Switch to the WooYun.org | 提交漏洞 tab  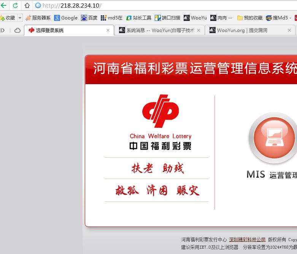pos(250,30)
